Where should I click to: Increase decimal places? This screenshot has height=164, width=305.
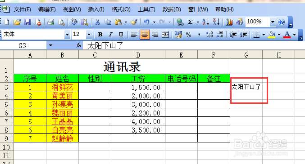click(x=209, y=35)
